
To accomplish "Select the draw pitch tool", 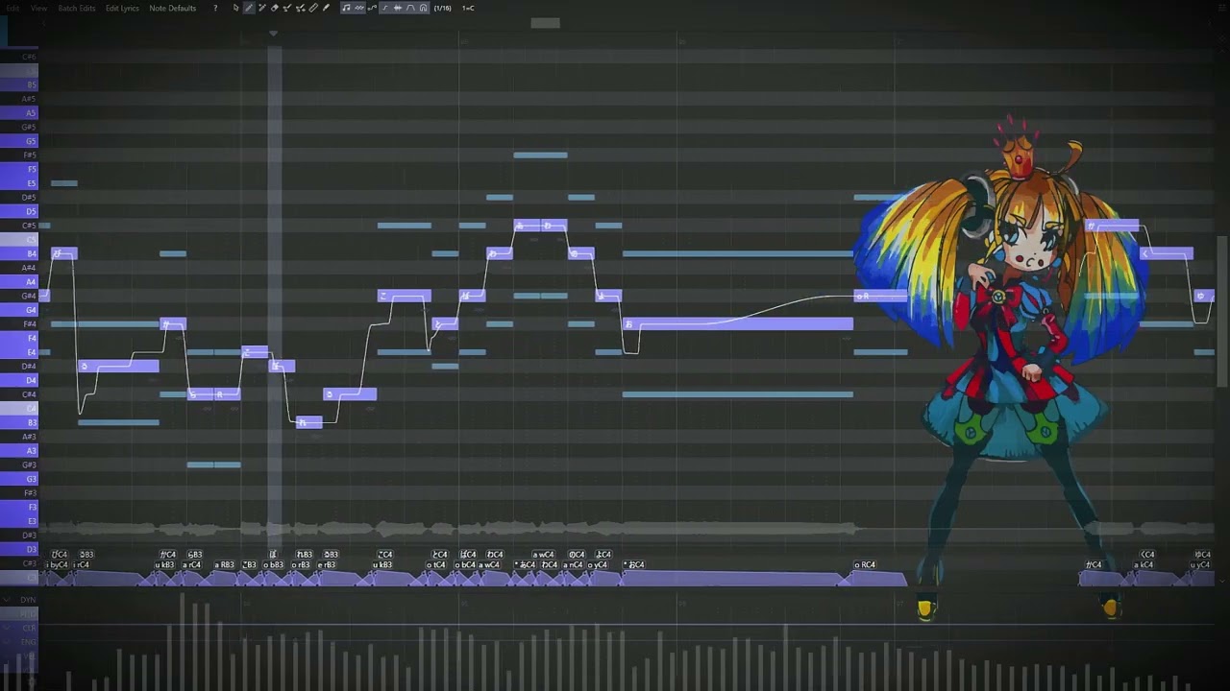I will (x=286, y=8).
